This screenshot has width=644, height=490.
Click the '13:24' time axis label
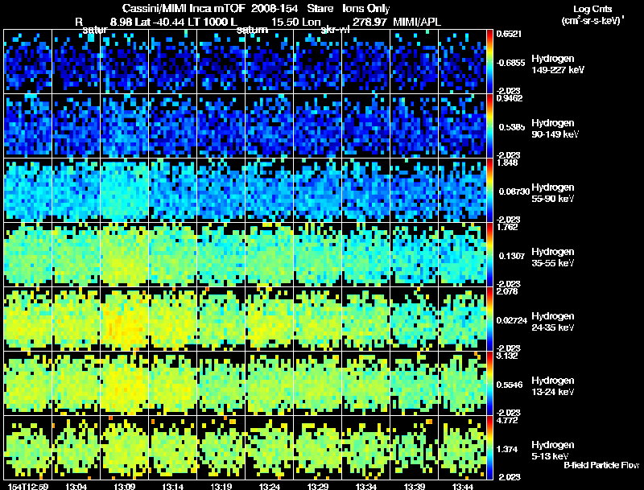[270, 487]
